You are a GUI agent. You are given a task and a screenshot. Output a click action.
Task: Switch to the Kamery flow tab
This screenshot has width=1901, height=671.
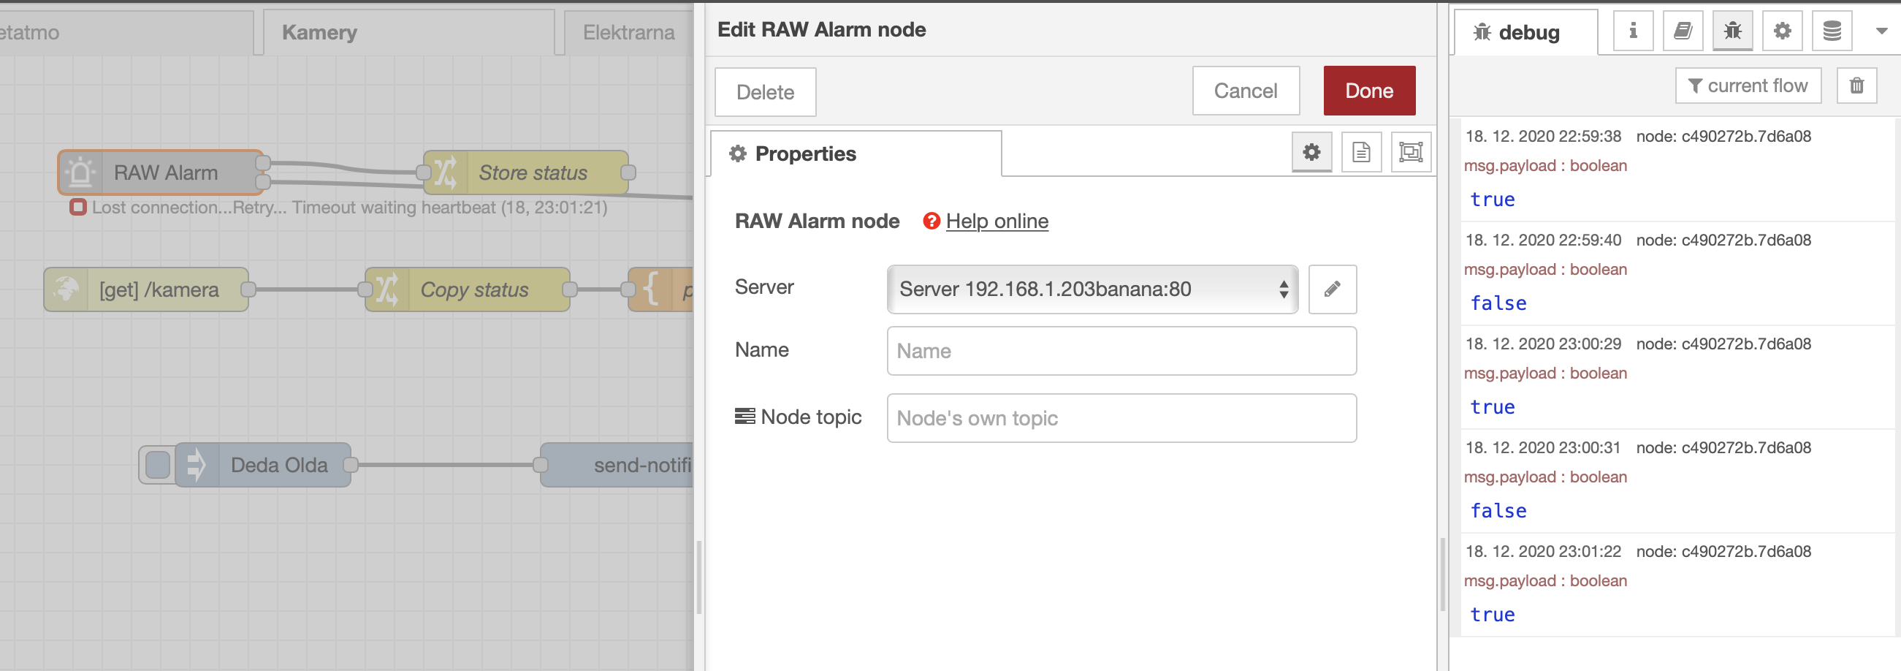coord(319,31)
